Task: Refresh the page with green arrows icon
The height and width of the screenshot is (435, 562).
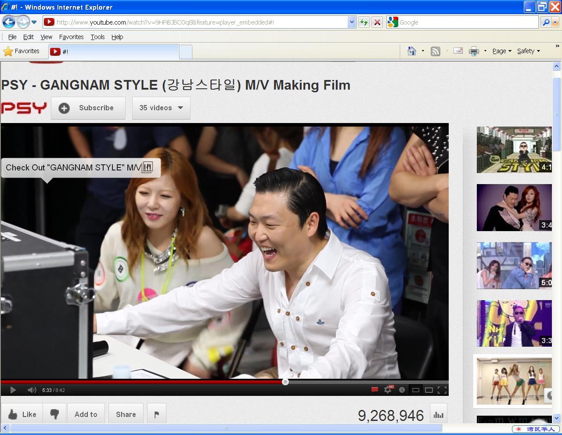Action: (x=364, y=22)
